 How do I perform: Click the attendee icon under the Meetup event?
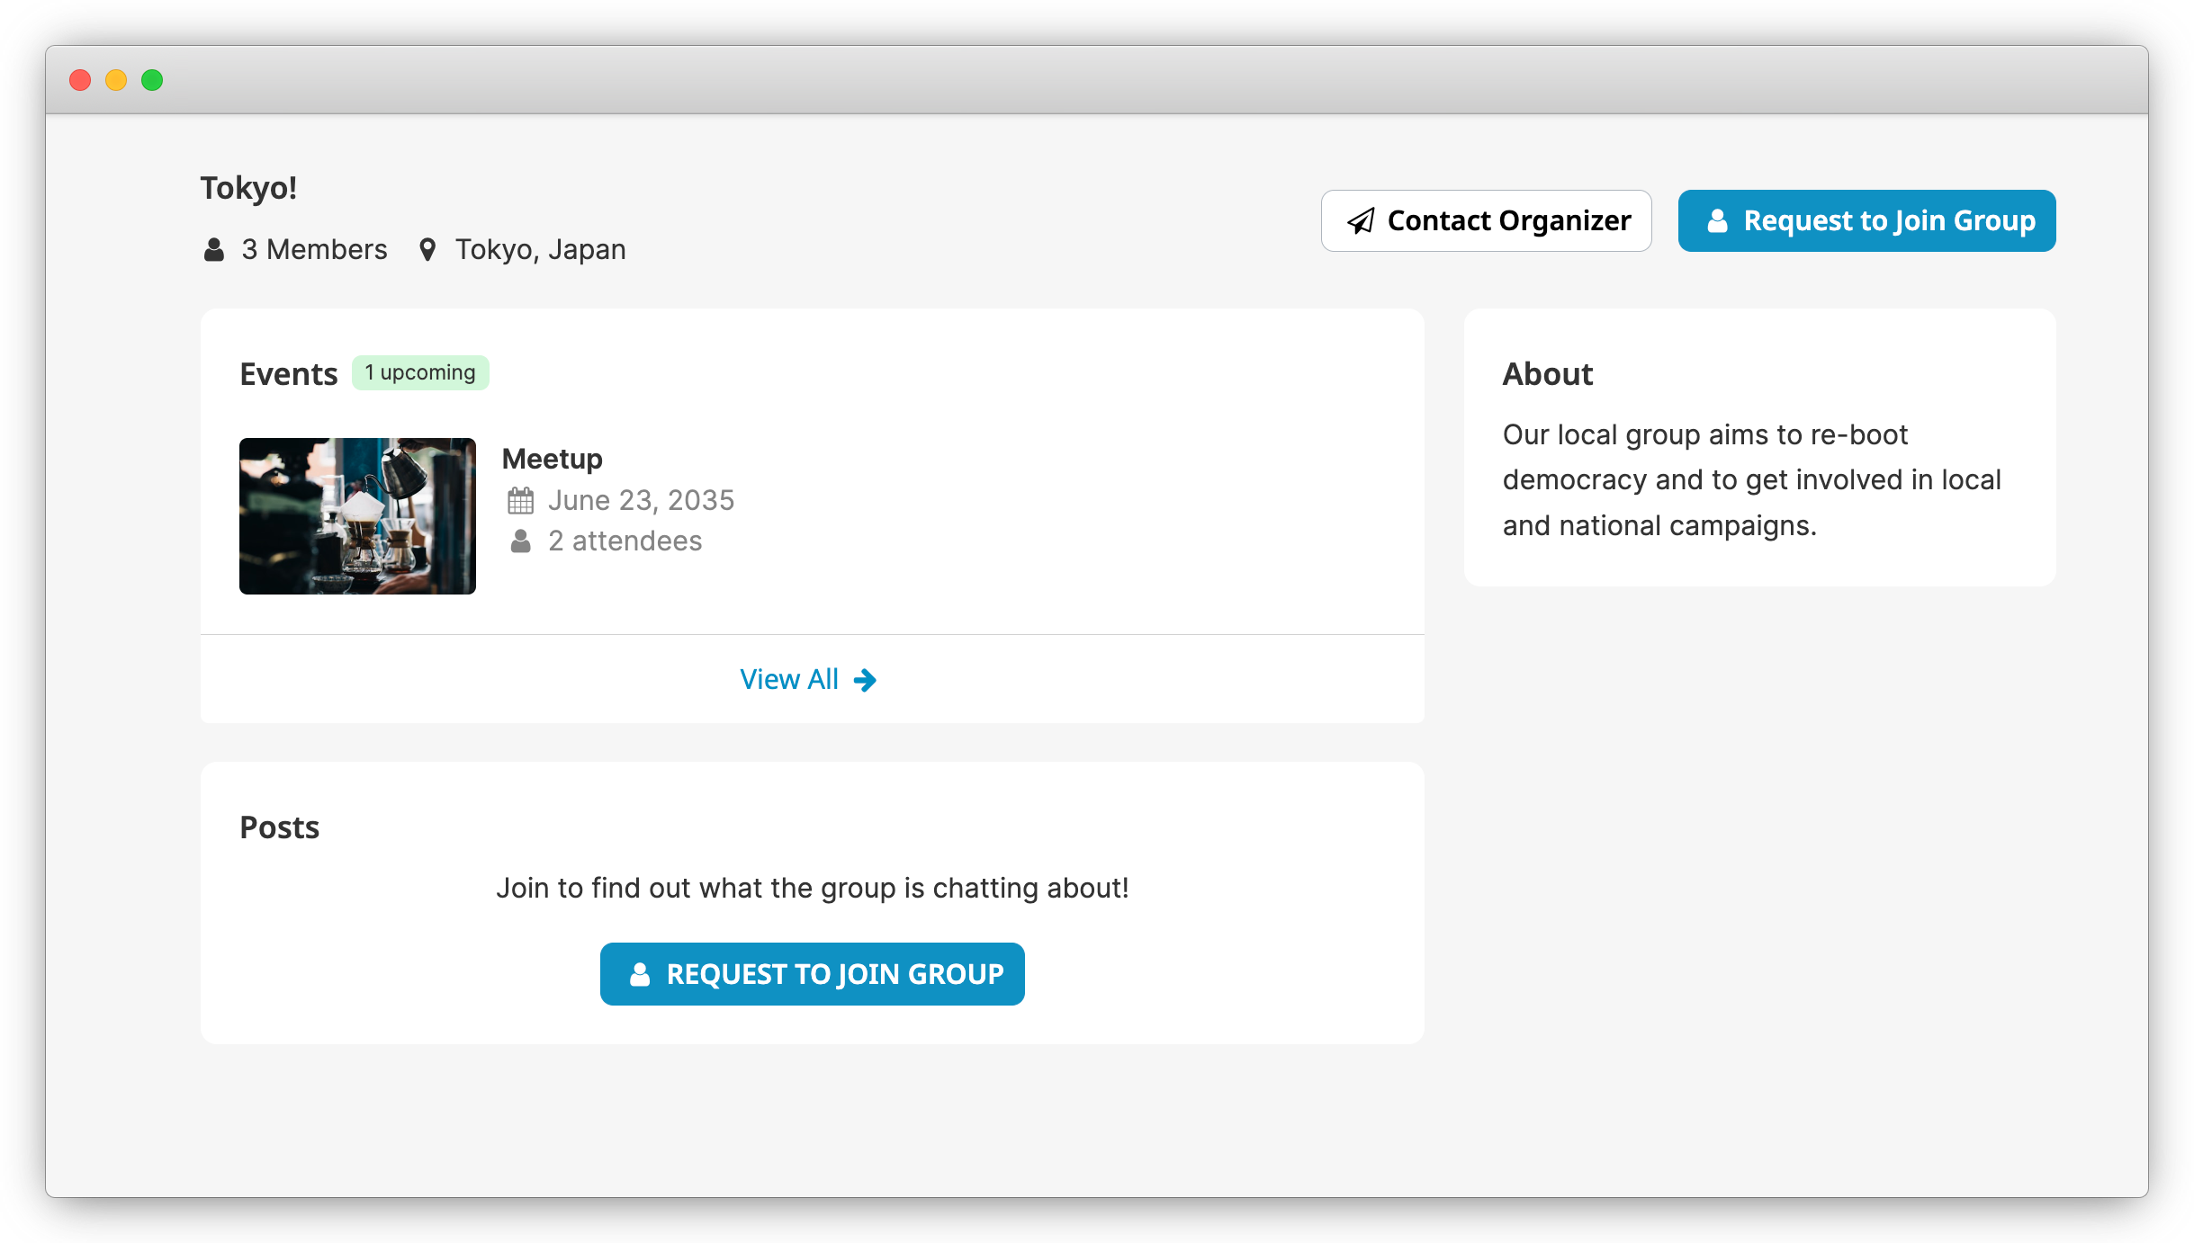coord(520,540)
